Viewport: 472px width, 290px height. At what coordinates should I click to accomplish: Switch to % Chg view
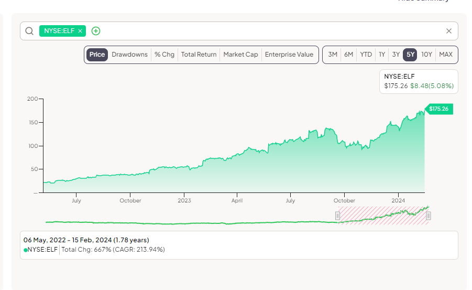click(164, 55)
